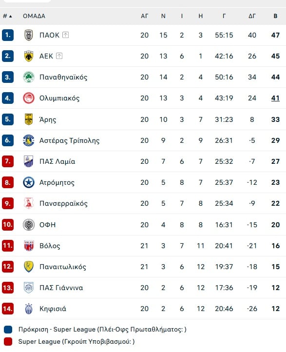Sort standings by Β points header
The width and height of the screenshot is (286, 352).
click(275, 16)
